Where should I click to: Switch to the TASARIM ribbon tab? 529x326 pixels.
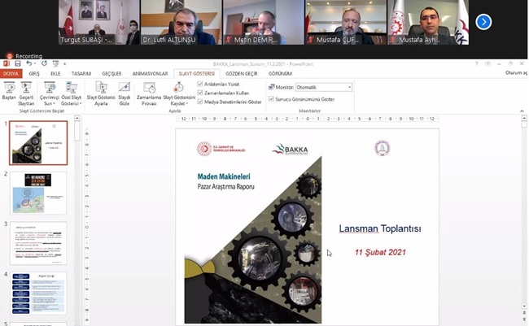[x=80, y=73]
